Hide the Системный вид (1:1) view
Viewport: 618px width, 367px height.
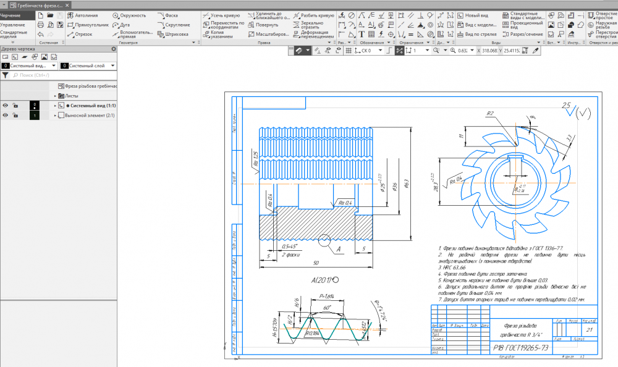pos(5,106)
